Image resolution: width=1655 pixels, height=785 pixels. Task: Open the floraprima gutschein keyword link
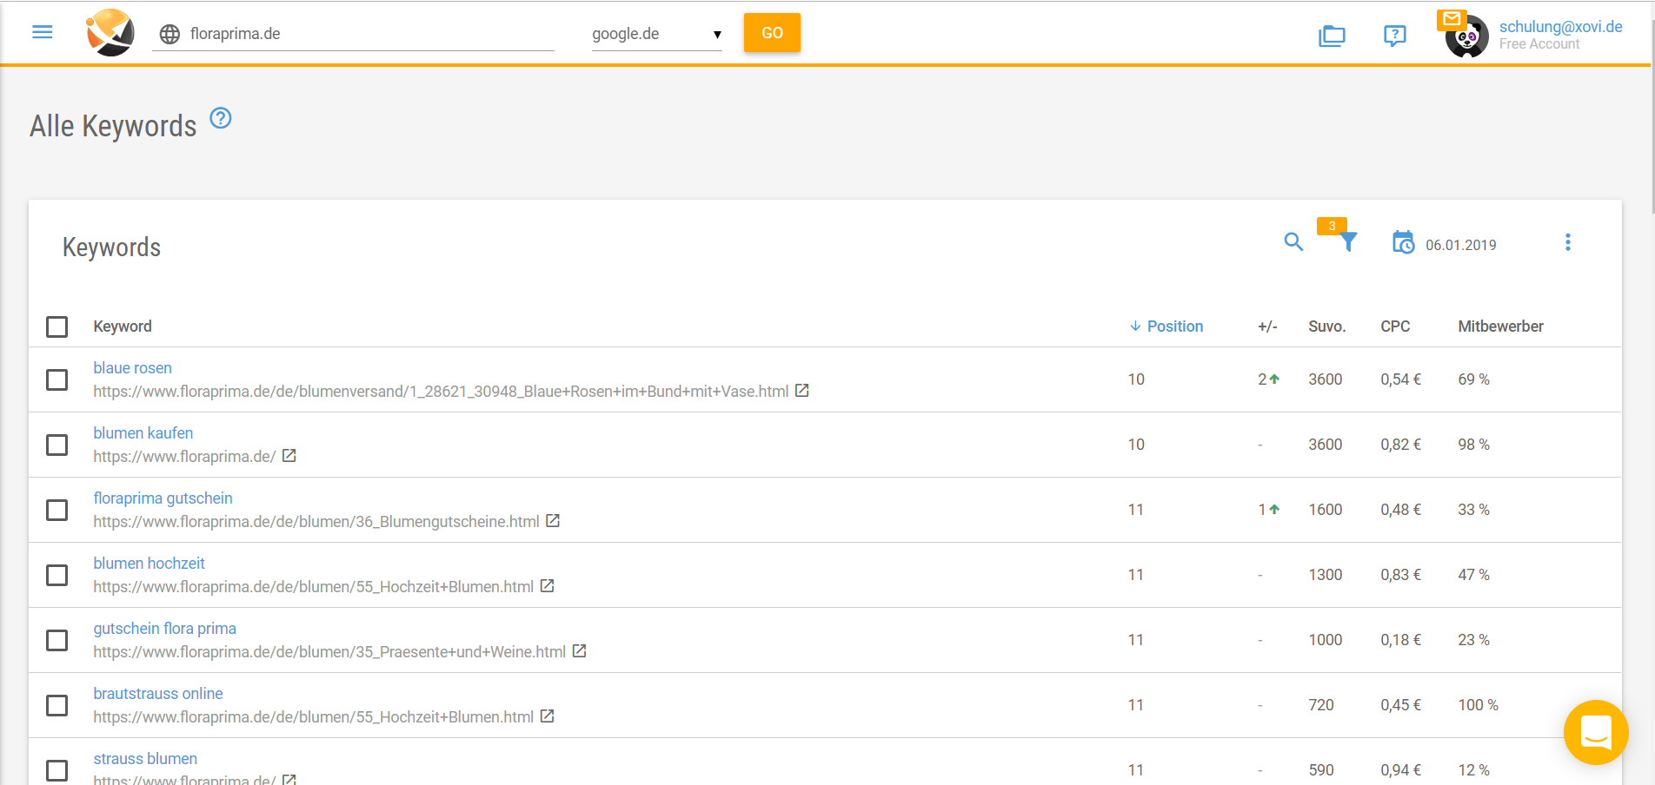click(x=163, y=498)
